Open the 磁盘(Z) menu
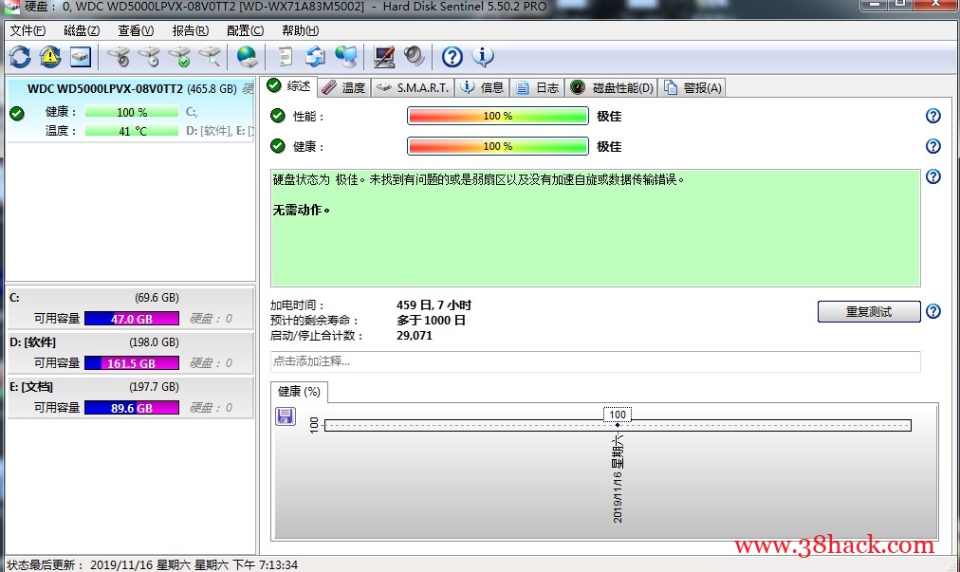 [82, 30]
